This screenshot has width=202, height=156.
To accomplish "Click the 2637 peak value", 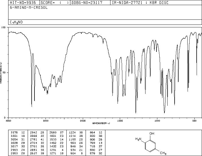I will click(34, 153).
